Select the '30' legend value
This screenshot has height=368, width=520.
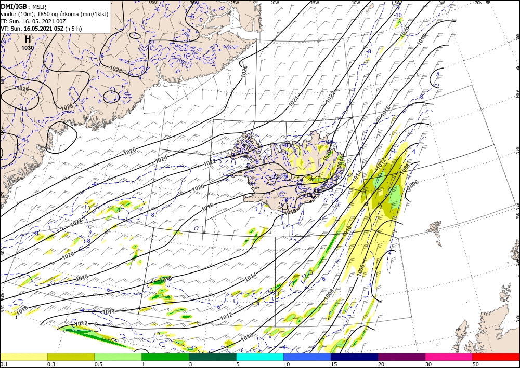(428, 364)
